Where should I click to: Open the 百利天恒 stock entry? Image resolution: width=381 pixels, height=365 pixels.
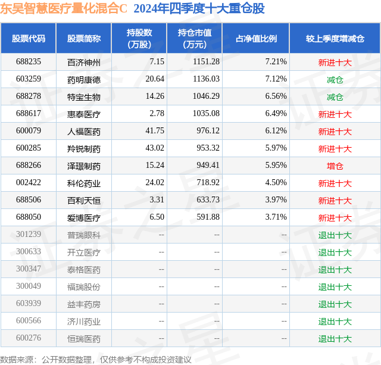[x=84, y=200]
